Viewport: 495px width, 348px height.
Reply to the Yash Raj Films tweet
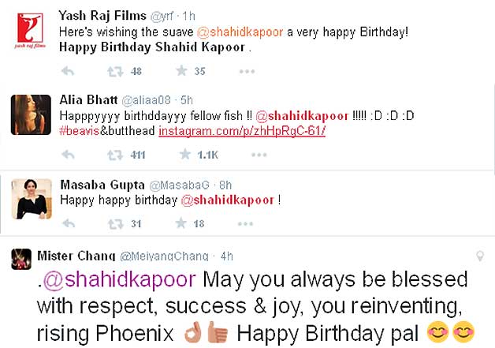tap(68, 72)
